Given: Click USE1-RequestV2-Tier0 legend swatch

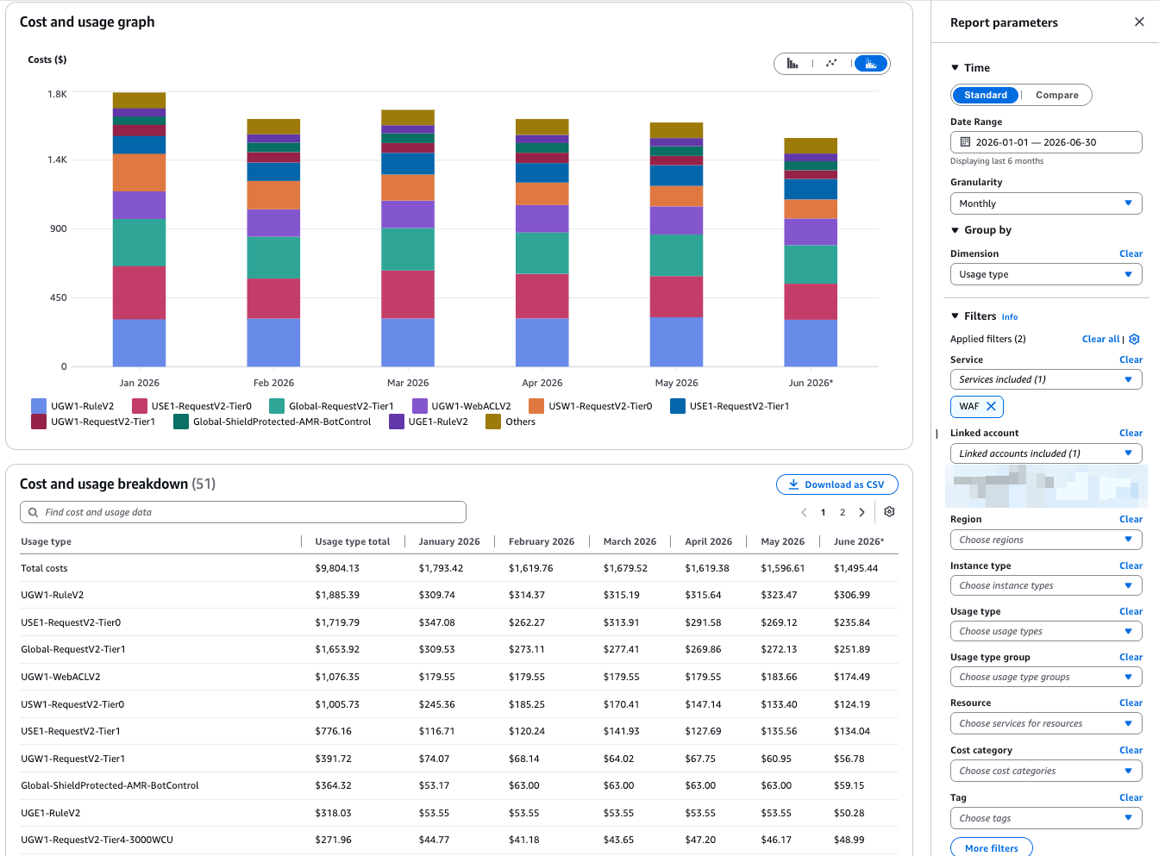Looking at the screenshot, I should point(139,406).
